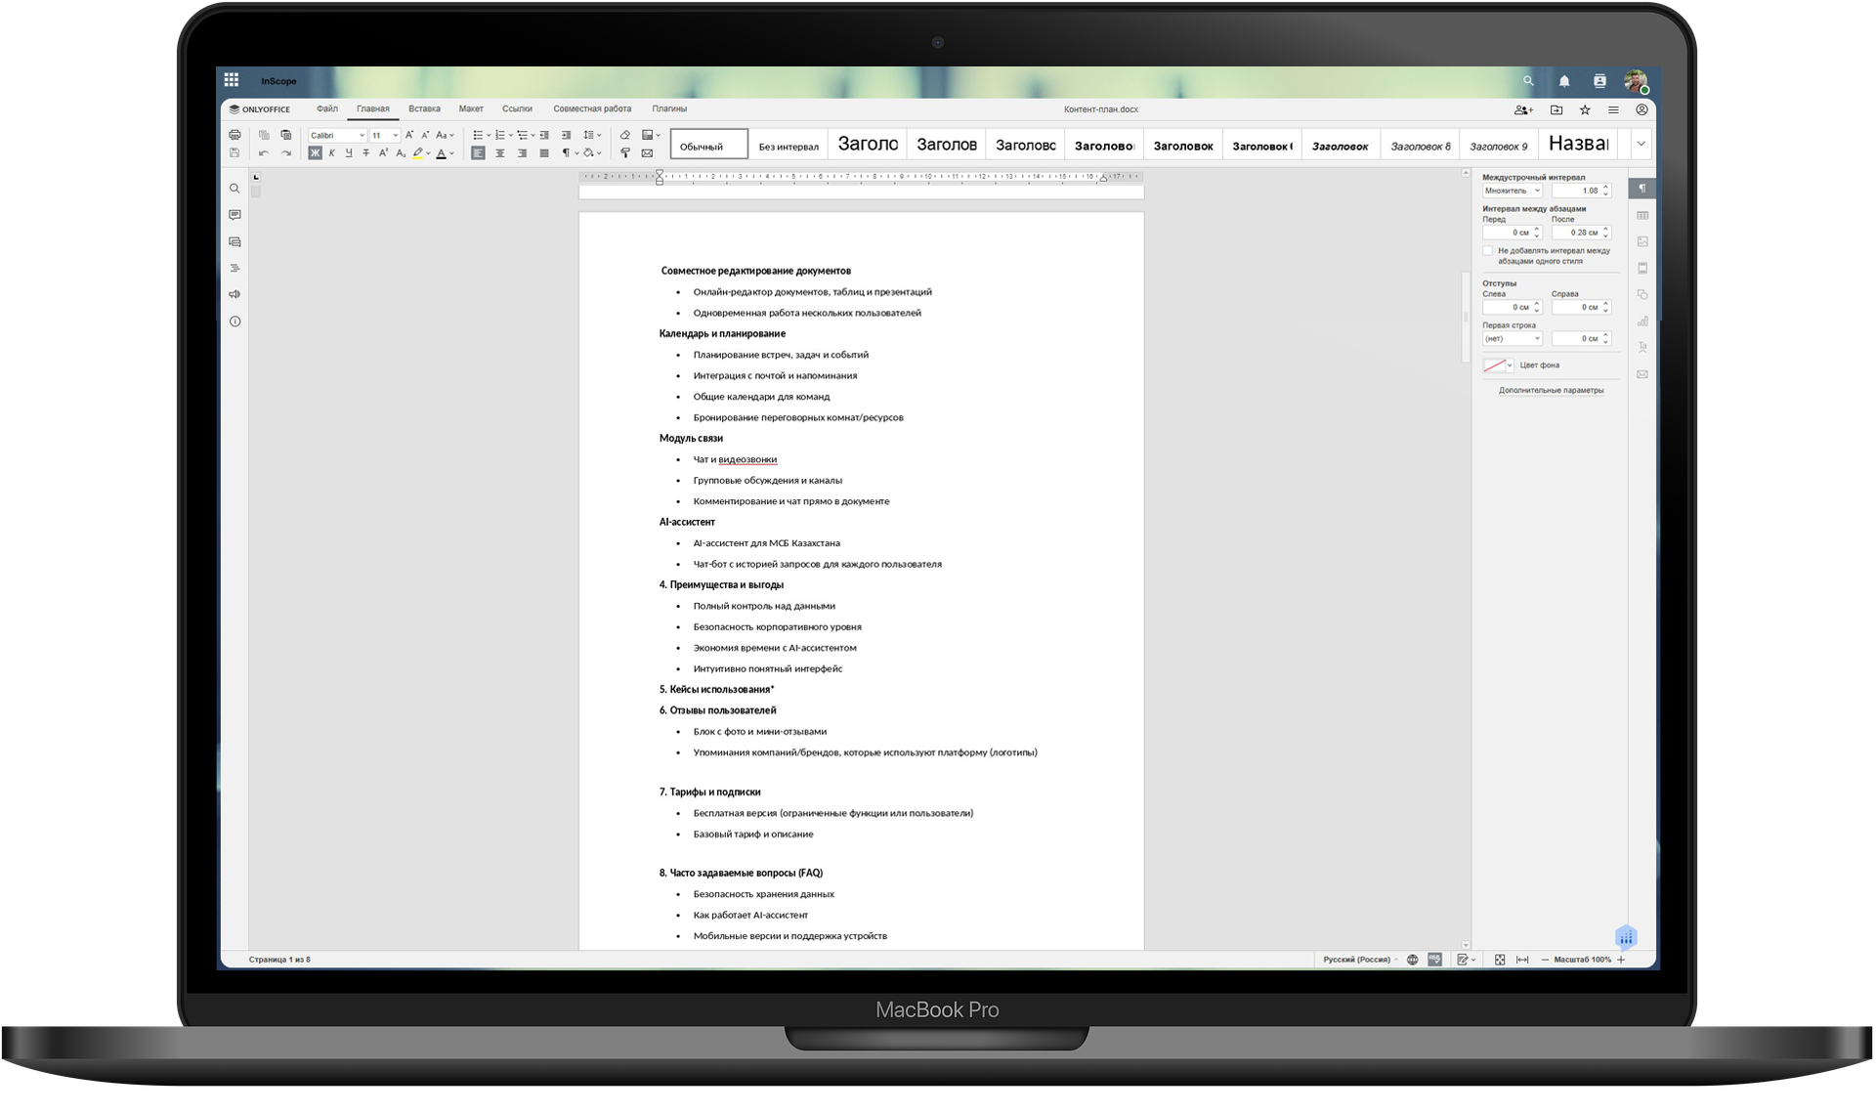Open Shape settings in right sidebar

[1642, 294]
